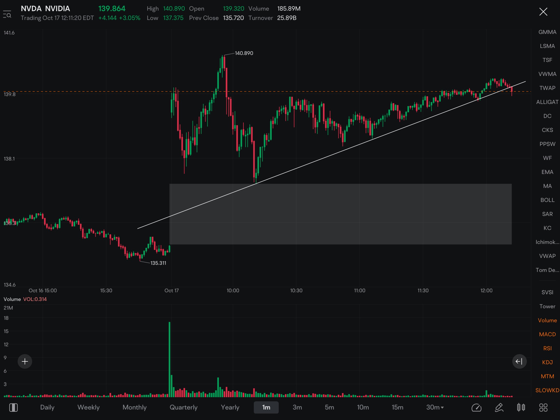Click the 140.890 high label on chart
This screenshot has width=560, height=420.
click(x=244, y=53)
